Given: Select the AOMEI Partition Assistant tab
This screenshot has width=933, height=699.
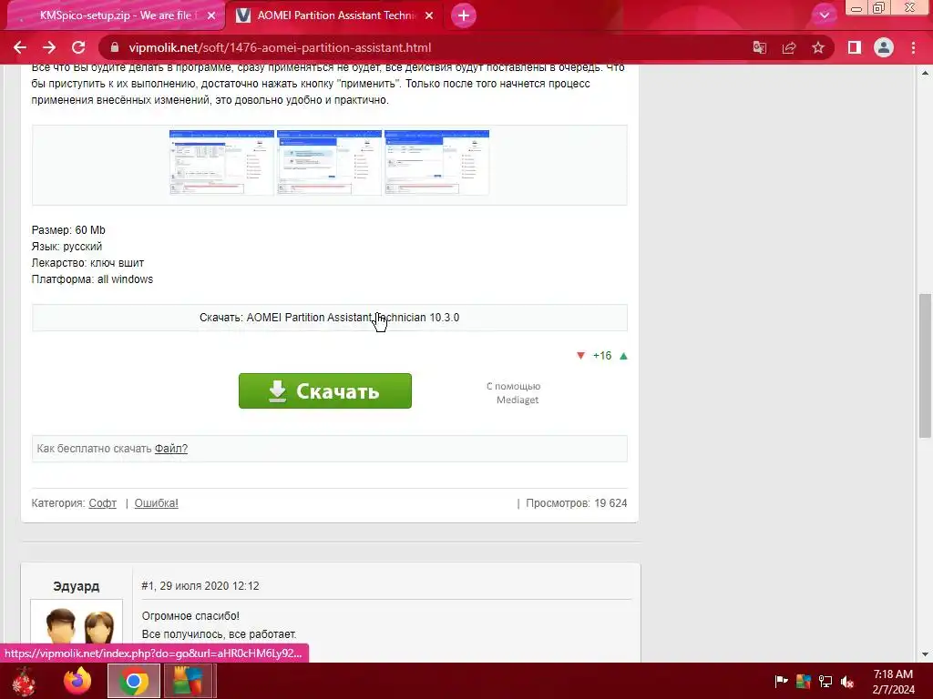Looking at the screenshot, I should tap(334, 15).
